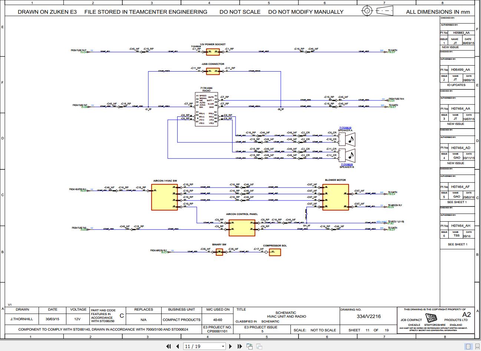The height and width of the screenshot is (351, 481).
Task: Click PI number 'H06499_AA'
Action: pyautogui.click(x=461, y=69)
